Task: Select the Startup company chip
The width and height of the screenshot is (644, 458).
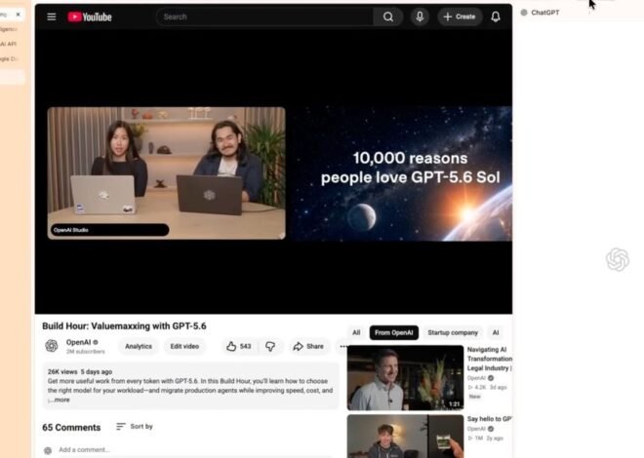Action: click(x=453, y=332)
